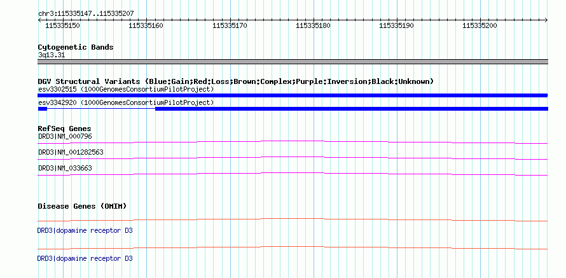Click the RefSeq Genes track title

coord(65,129)
